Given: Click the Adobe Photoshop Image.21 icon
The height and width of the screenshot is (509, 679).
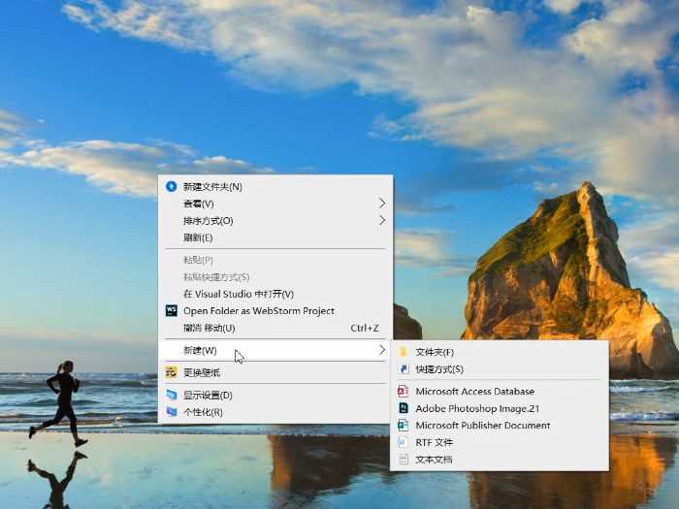Looking at the screenshot, I should pos(404,408).
